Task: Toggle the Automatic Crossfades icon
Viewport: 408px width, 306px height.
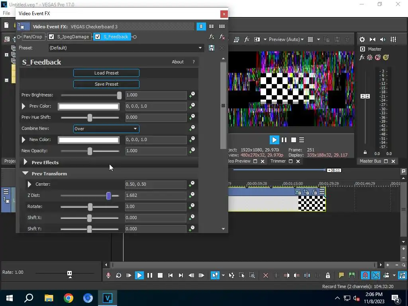Action: pos(376,275)
